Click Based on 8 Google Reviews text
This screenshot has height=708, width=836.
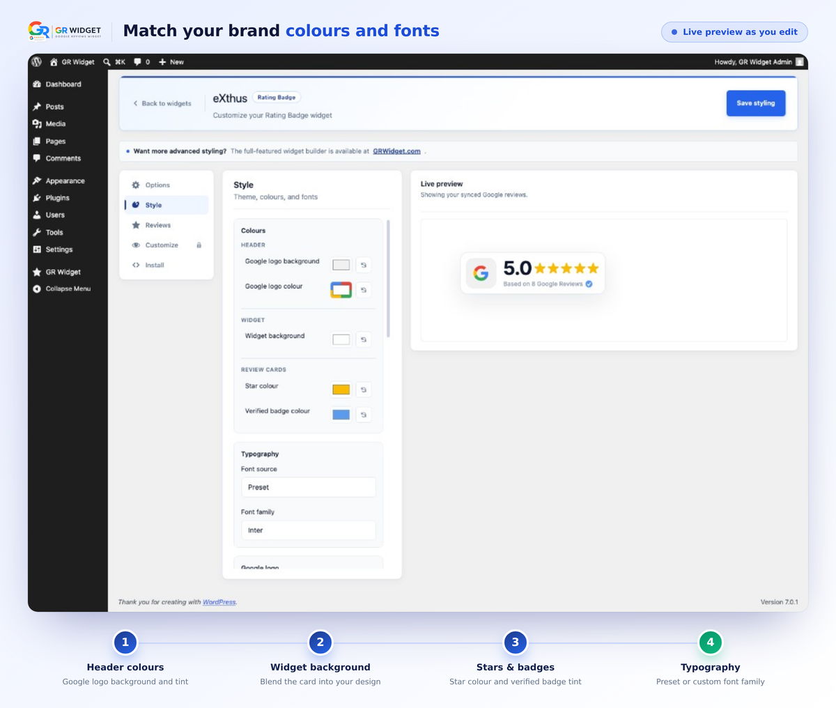pyautogui.click(x=543, y=284)
